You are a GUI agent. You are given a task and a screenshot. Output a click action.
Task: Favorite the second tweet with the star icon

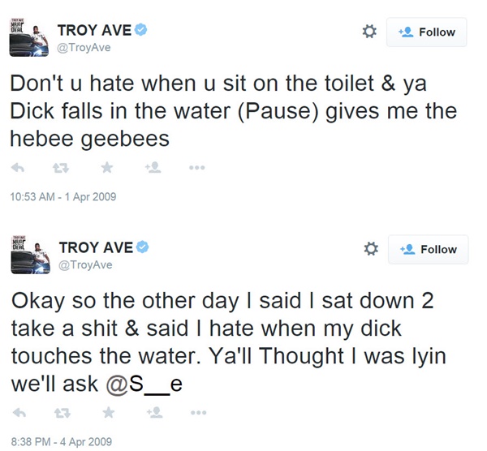coord(106,412)
